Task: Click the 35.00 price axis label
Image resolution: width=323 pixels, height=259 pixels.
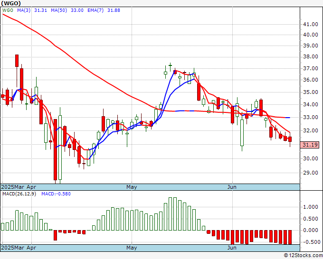Action: (x=311, y=92)
